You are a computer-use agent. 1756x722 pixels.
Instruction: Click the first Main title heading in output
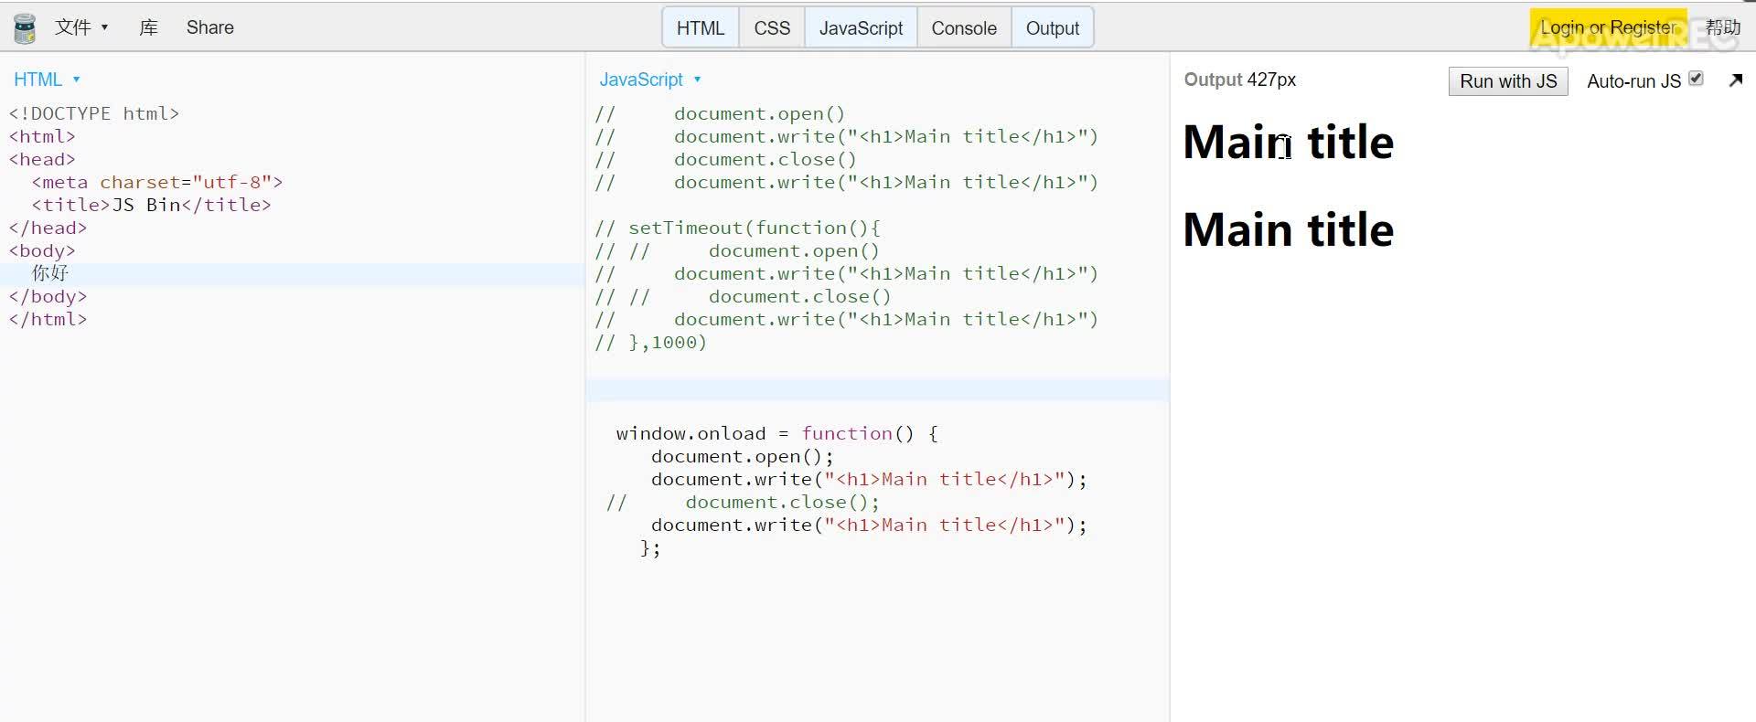(1288, 143)
